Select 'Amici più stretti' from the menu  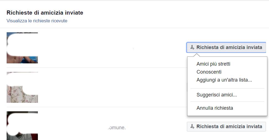[x=213, y=64]
